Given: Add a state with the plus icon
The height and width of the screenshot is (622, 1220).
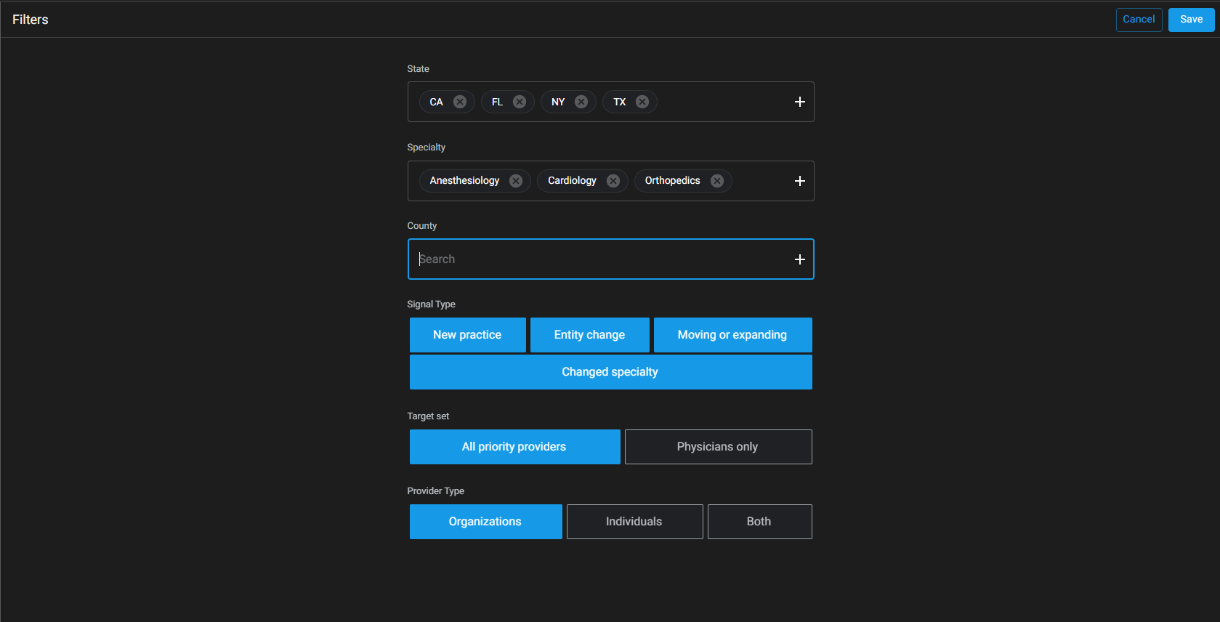Looking at the screenshot, I should point(800,102).
